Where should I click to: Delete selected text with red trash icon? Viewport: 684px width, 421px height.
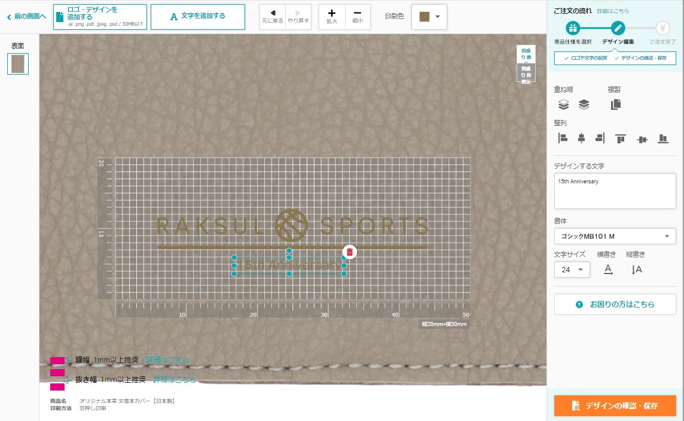pyautogui.click(x=349, y=252)
